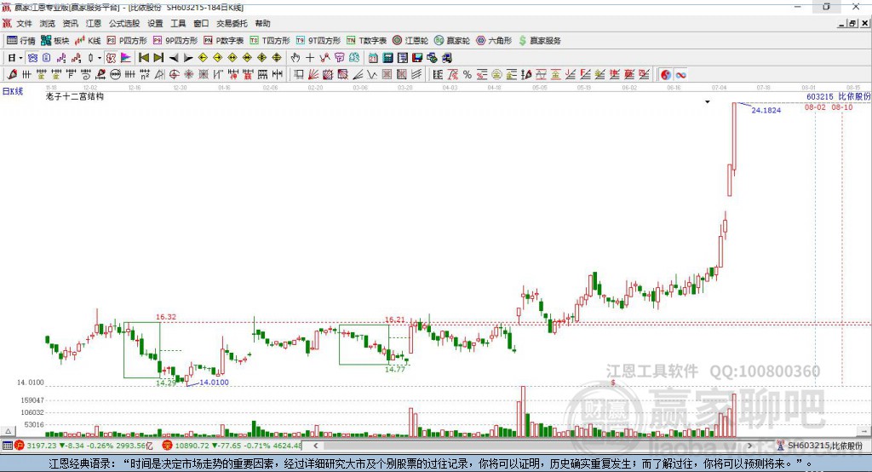Open the T数字表 tool
872x472 pixels.
click(366, 41)
